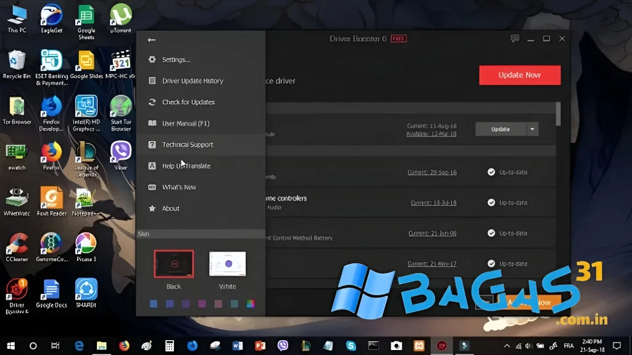Open the Action Center notifications icon
Viewport: 632px width, 355px height.
tap(617, 346)
